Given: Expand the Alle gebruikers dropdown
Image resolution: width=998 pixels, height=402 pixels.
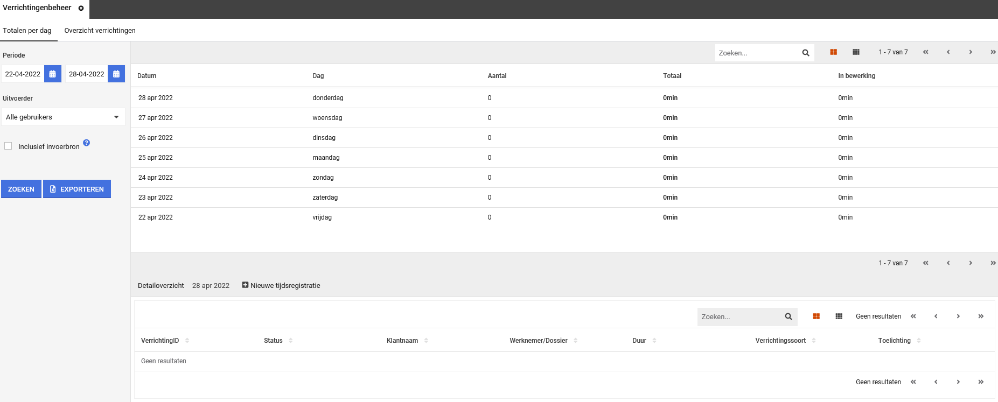Looking at the screenshot, I should coord(63,117).
